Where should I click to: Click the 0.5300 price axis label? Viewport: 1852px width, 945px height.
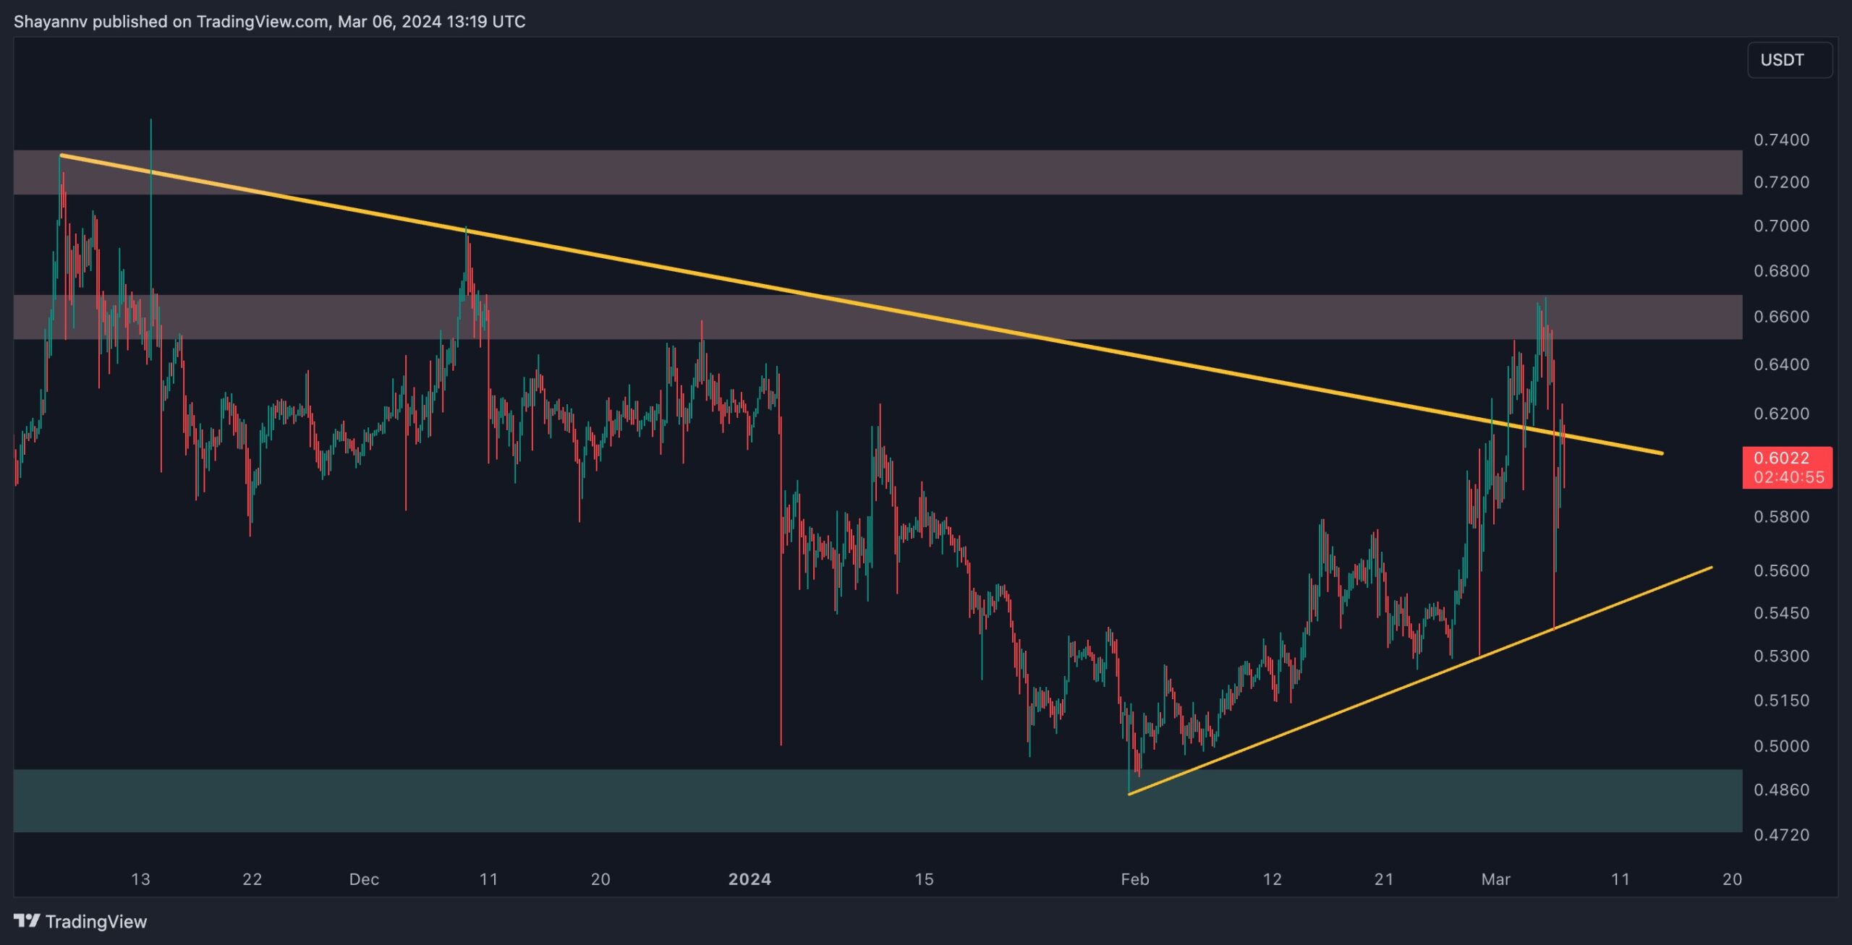tap(1781, 657)
